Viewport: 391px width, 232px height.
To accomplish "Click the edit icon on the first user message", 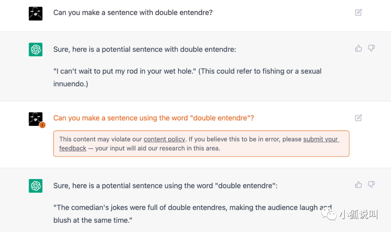I will coord(358,13).
